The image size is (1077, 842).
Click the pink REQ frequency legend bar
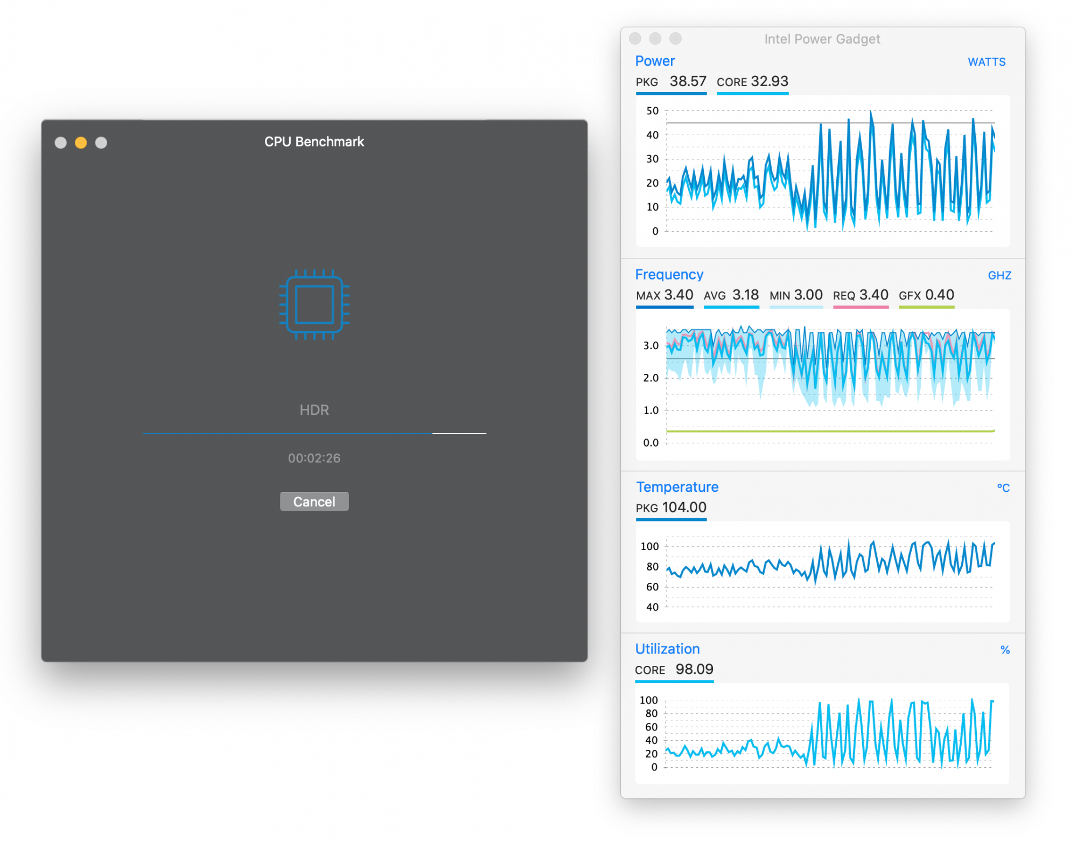pos(860,307)
